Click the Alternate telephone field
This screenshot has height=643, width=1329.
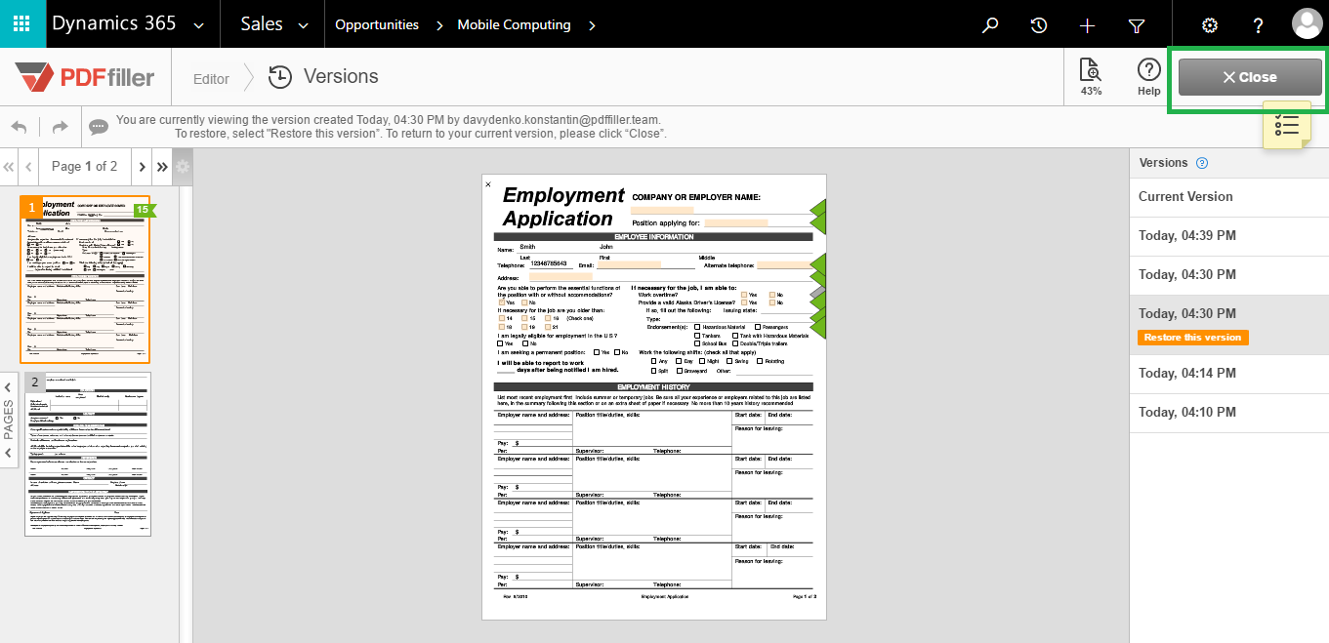783,264
